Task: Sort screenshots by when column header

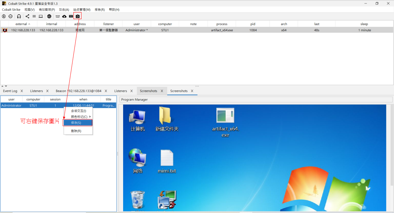Action: tap(83, 99)
